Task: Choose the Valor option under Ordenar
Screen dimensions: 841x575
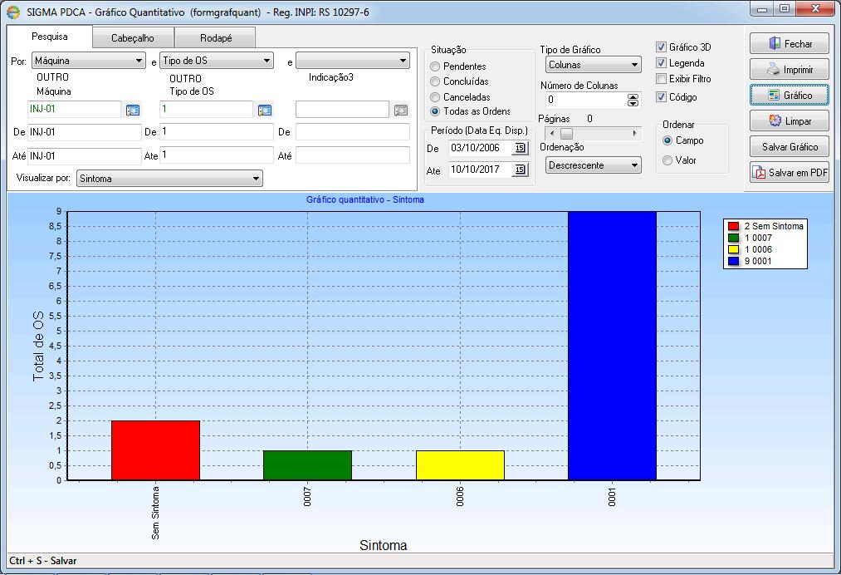Action: point(667,160)
